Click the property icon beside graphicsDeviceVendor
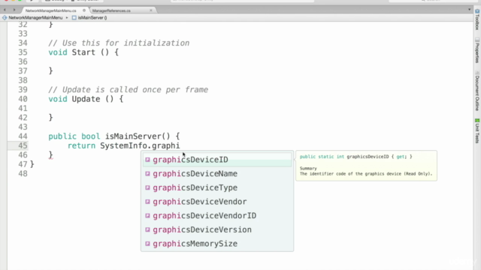 pyautogui.click(x=147, y=202)
